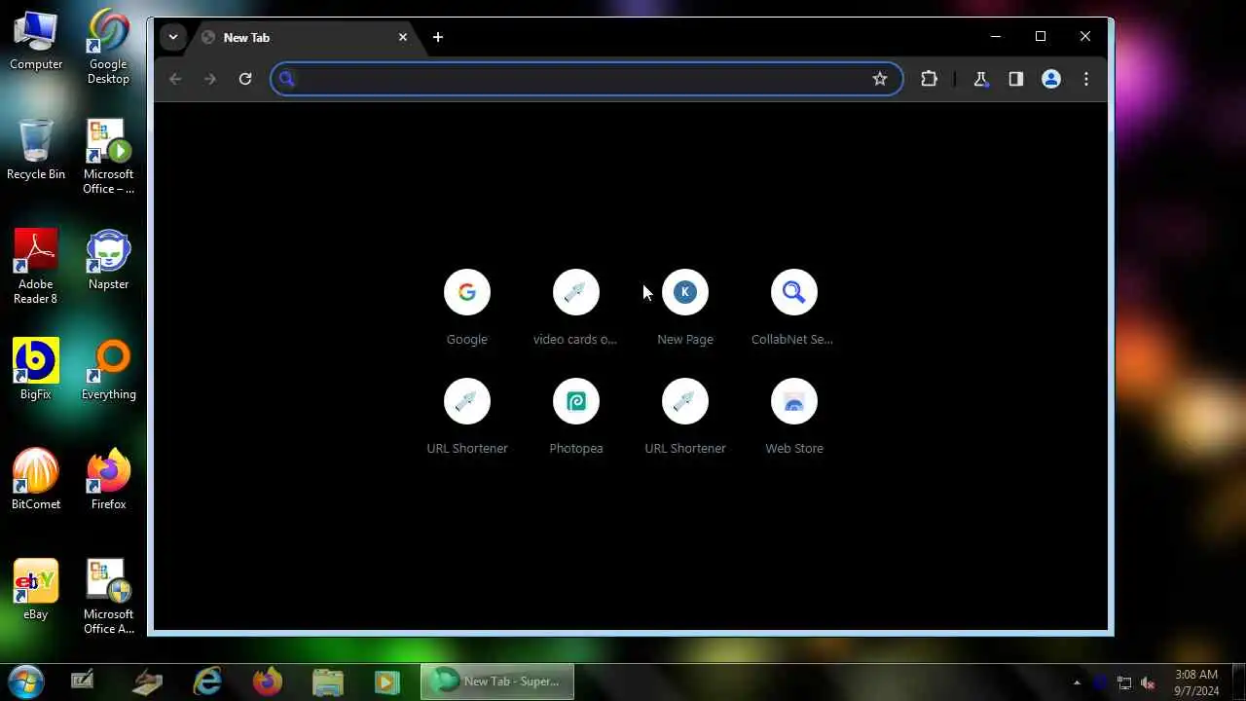The height and width of the screenshot is (701, 1246).
Task: Open the Web Store shortcut
Action: pyautogui.click(x=794, y=417)
